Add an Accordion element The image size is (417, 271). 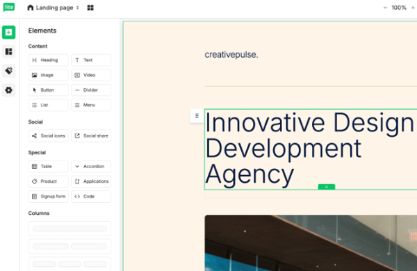[x=91, y=167]
